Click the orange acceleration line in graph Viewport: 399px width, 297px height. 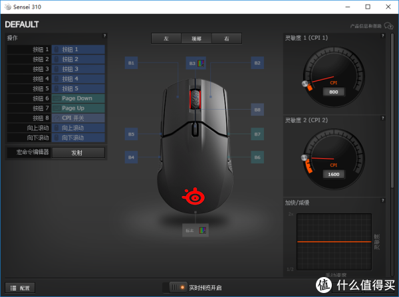(x=334, y=242)
